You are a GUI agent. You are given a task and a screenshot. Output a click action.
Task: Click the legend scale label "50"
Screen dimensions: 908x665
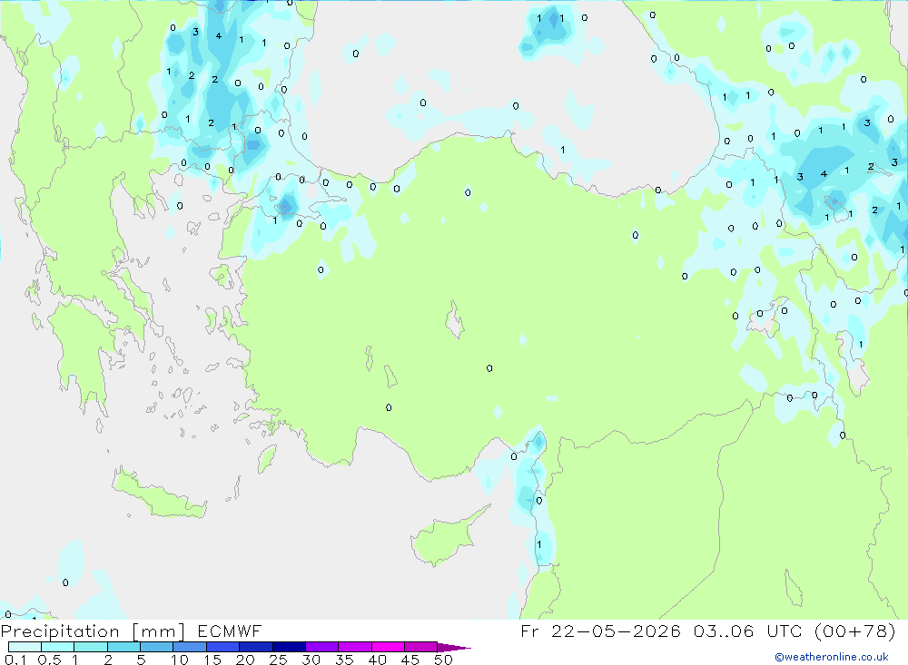[x=443, y=660]
